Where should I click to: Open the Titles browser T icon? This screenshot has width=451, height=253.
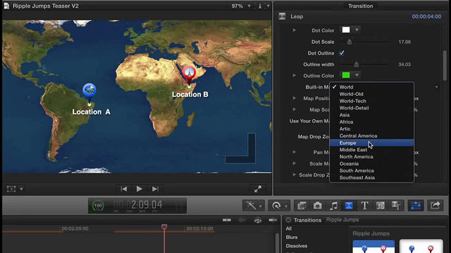click(x=365, y=206)
